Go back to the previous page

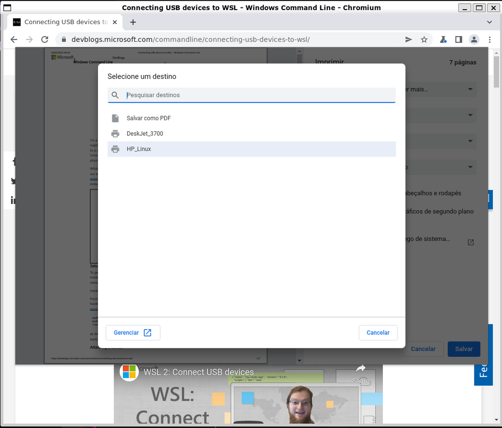tap(14, 39)
